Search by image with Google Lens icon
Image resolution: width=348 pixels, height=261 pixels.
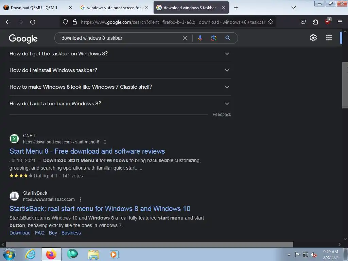point(214,38)
